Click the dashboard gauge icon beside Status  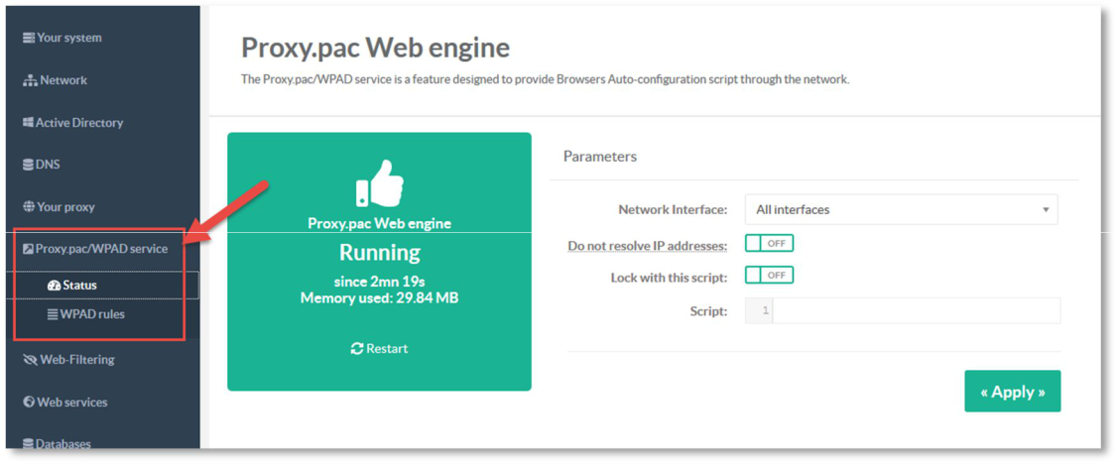point(54,286)
